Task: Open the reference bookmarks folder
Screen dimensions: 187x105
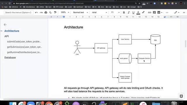Action: point(14,7)
